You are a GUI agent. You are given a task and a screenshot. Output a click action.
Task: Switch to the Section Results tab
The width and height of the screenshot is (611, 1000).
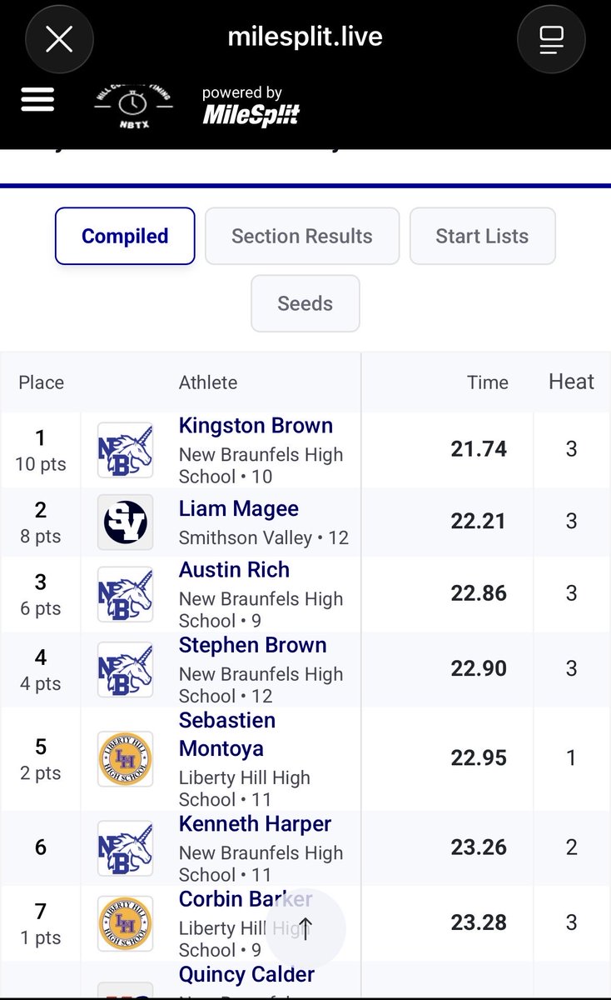[302, 236]
